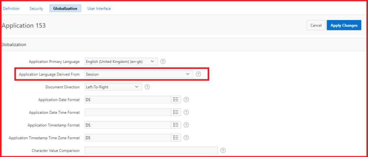Open Application Language Derived From dropdown
Viewport: 368px width, 157px height.
point(138,74)
